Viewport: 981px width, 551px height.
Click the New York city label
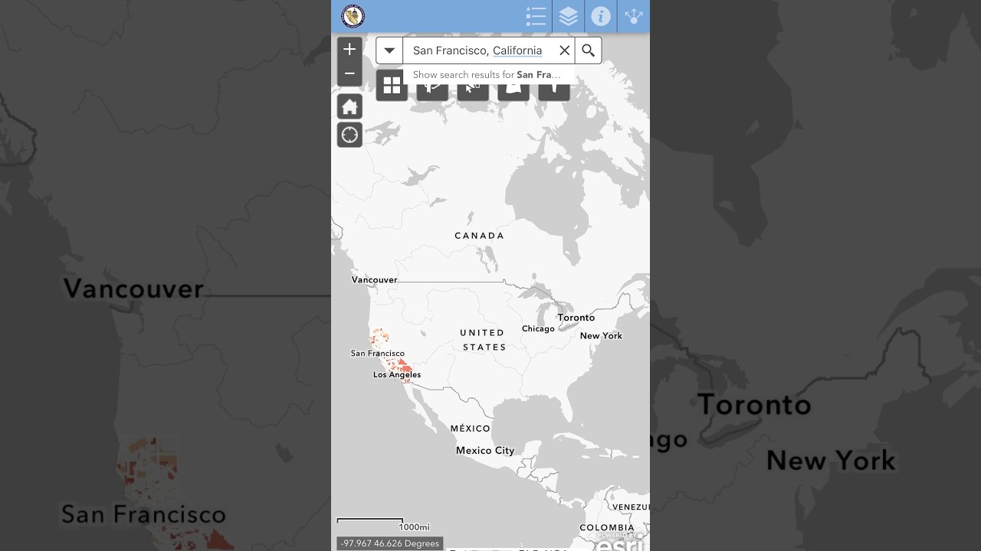pos(601,336)
